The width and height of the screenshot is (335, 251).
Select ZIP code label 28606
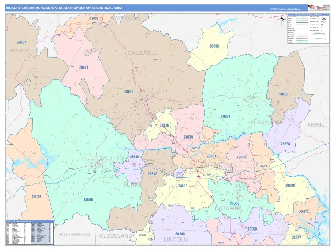214,46
